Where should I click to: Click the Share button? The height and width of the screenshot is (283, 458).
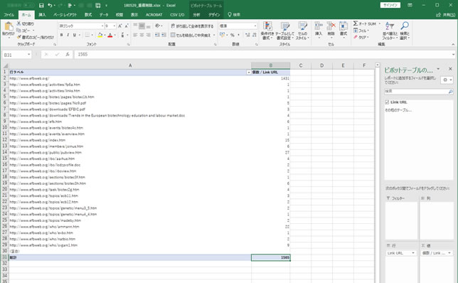click(x=446, y=15)
